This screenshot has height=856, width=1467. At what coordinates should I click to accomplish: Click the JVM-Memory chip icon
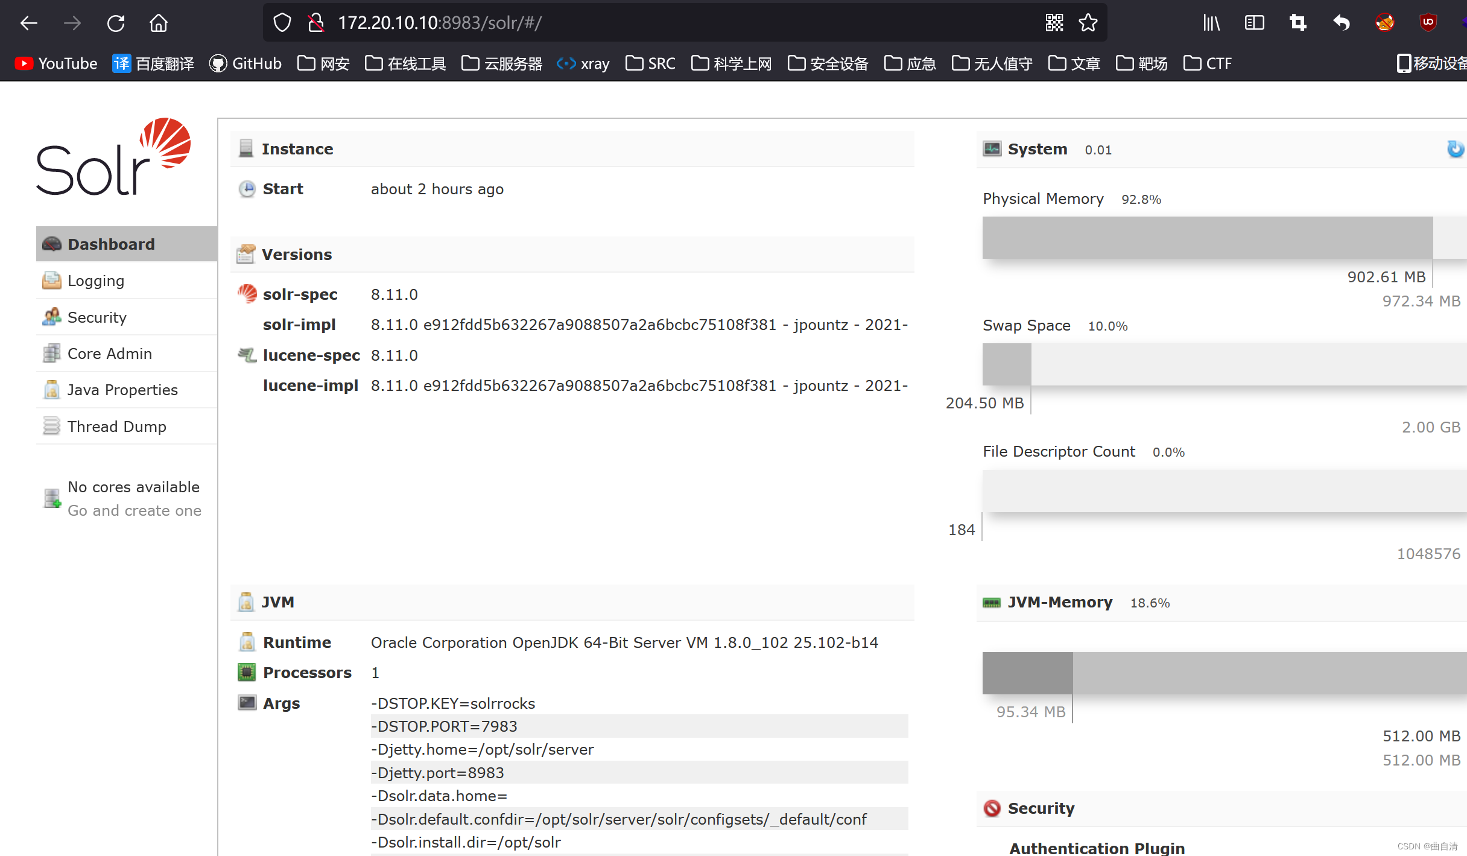coord(992,602)
